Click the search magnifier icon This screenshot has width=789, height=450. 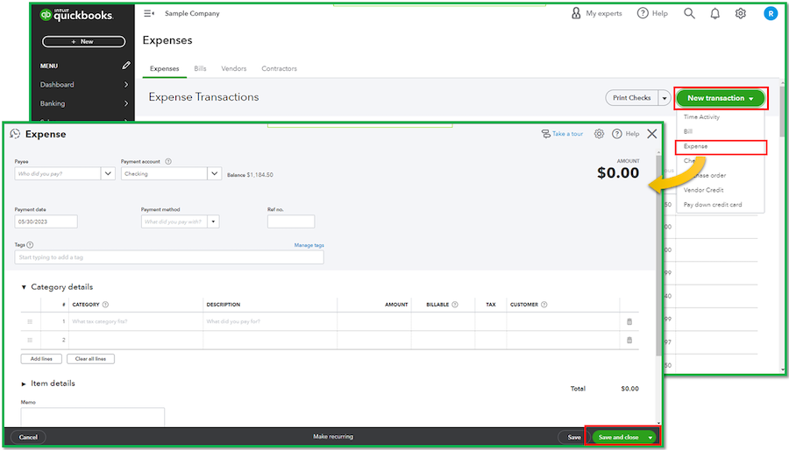689,13
